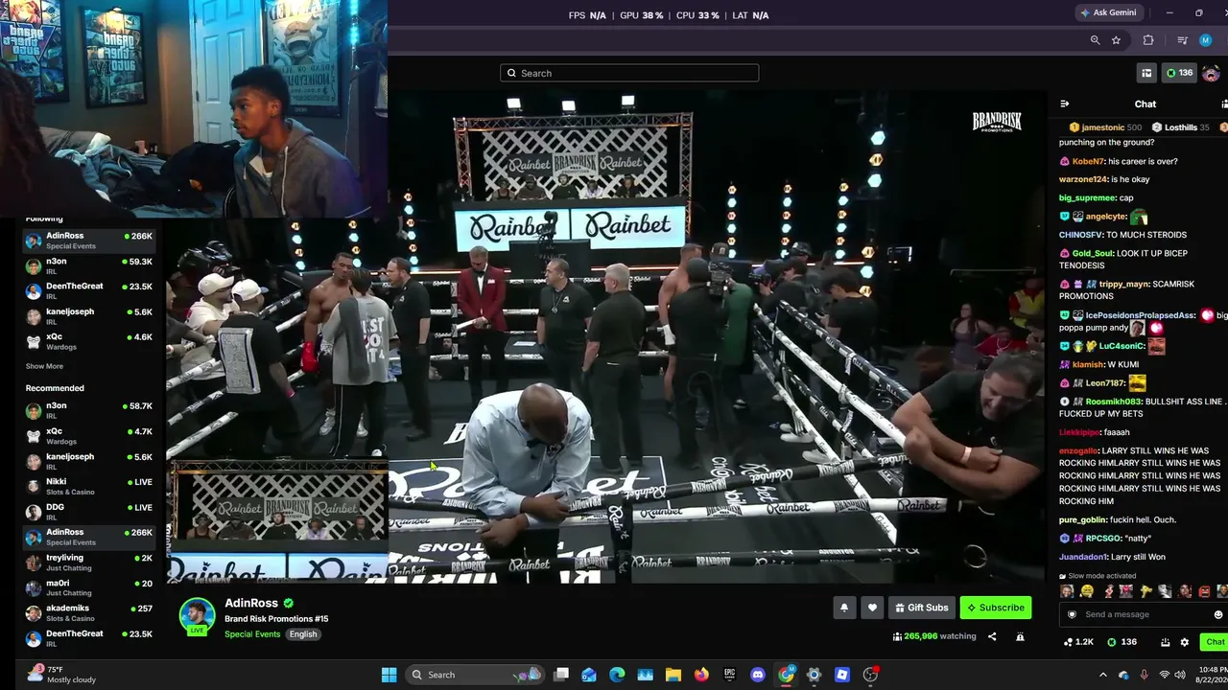This screenshot has height=690, width=1228.
Task: Open Epic Games Launcher from the taskbar
Action: 729,675
